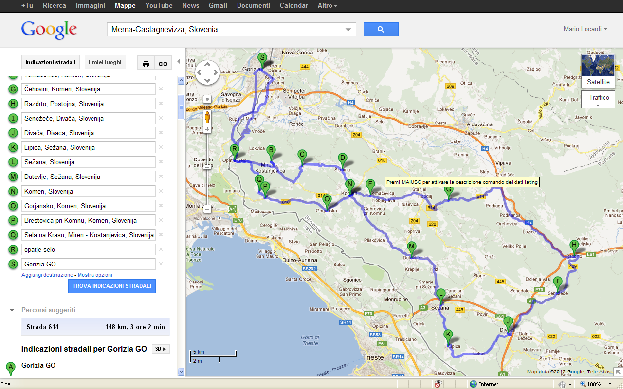
Task: Zoom in with the plus button
Action: coord(207,129)
